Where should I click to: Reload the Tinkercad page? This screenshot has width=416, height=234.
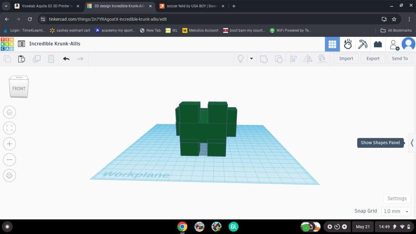(x=30, y=19)
